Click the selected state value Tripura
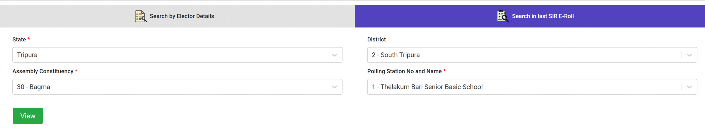The image size is (705, 133). point(27,55)
